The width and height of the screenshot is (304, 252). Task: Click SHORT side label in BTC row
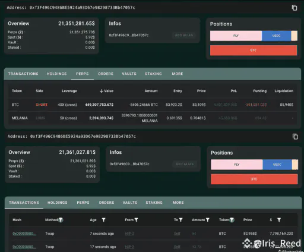tap(42, 105)
